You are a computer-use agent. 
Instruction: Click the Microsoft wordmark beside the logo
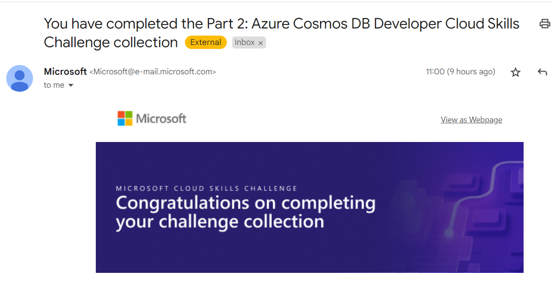(x=161, y=118)
